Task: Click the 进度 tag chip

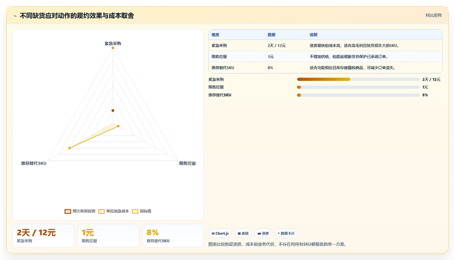Action: point(263,233)
